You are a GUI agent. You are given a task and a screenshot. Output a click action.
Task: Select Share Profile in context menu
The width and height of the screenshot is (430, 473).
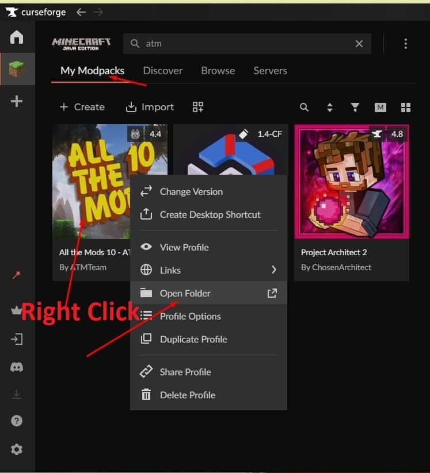point(208,372)
